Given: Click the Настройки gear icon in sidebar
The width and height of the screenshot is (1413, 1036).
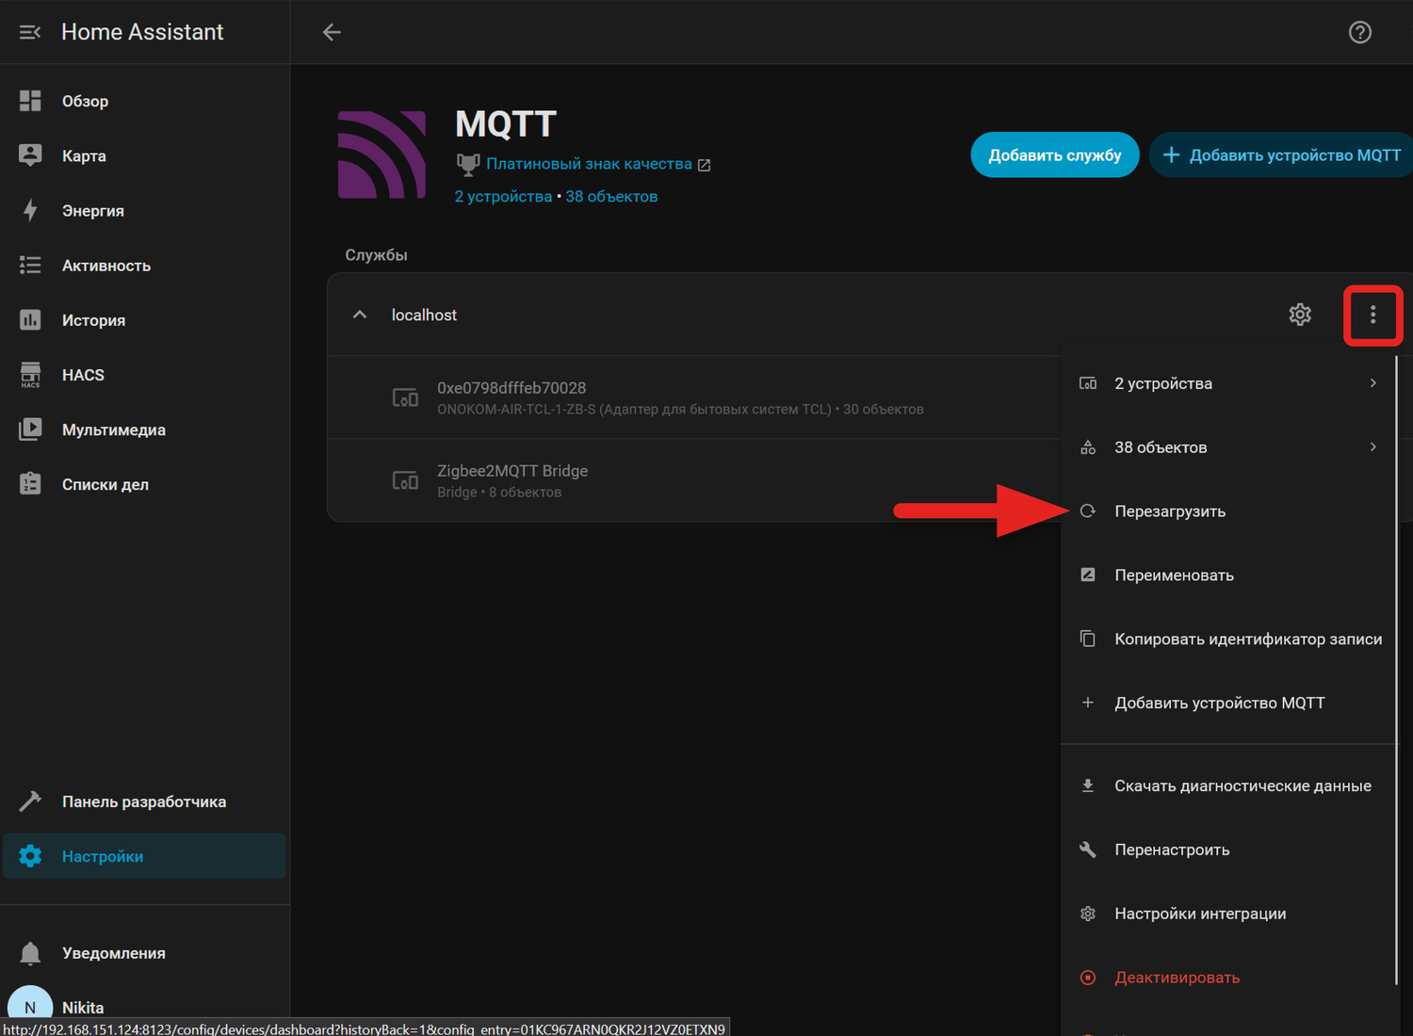Looking at the screenshot, I should [30, 856].
